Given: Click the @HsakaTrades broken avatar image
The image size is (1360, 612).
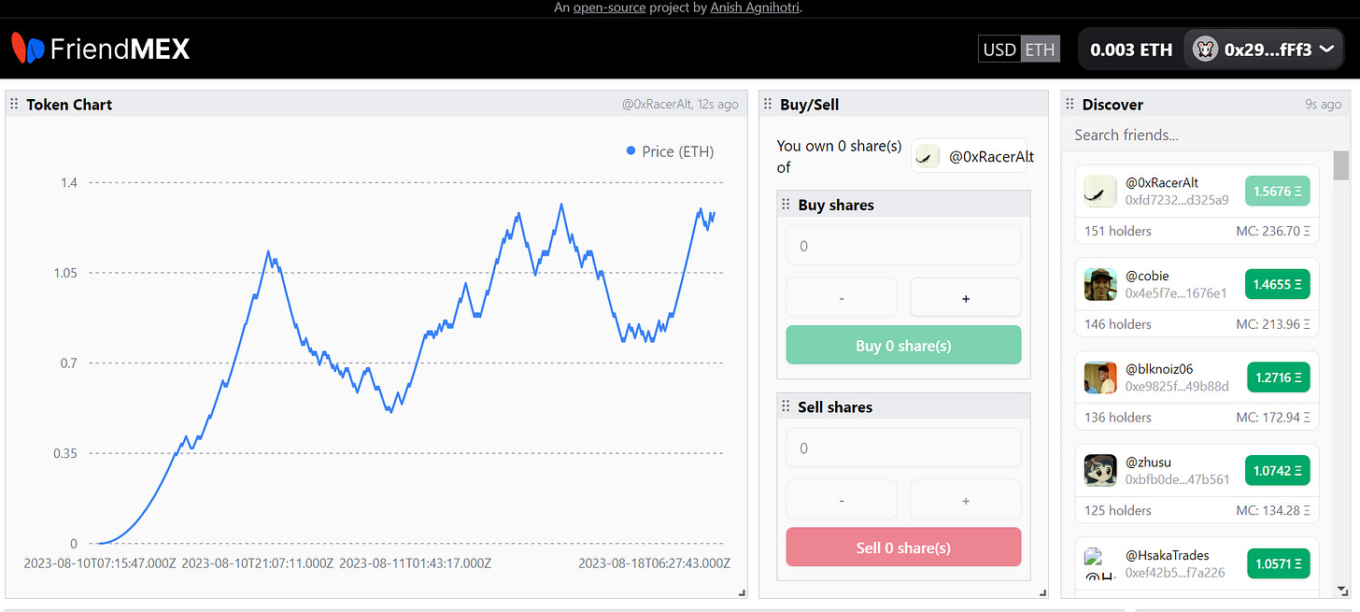Looking at the screenshot, I should pyautogui.click(x=1100, y=563).
